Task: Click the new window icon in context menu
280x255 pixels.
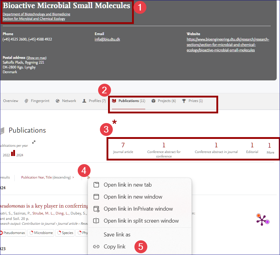Action: coord(96,196)
